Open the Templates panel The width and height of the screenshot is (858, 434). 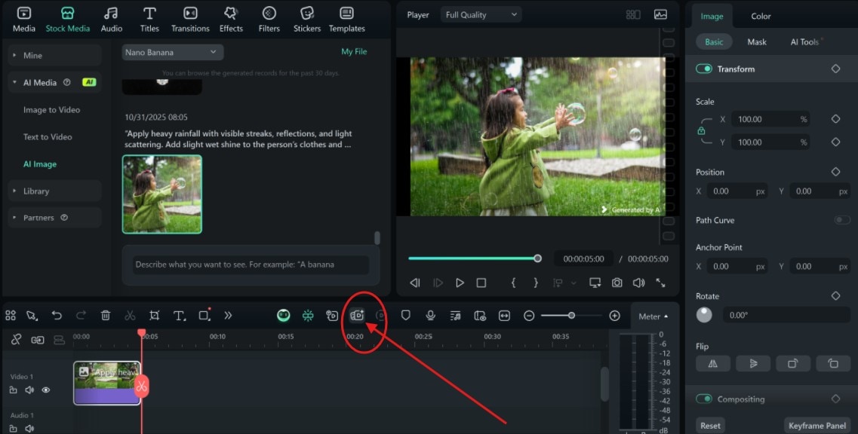click(x=346, y=19)
